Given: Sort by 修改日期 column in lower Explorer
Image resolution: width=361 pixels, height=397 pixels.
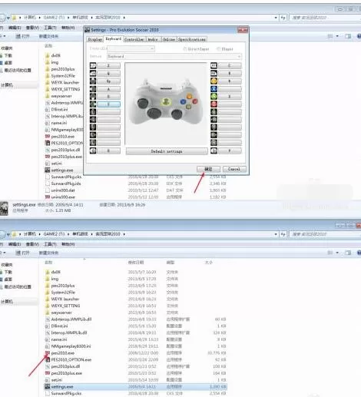Looking at the screenshot, I should click(x=136, y=263).
